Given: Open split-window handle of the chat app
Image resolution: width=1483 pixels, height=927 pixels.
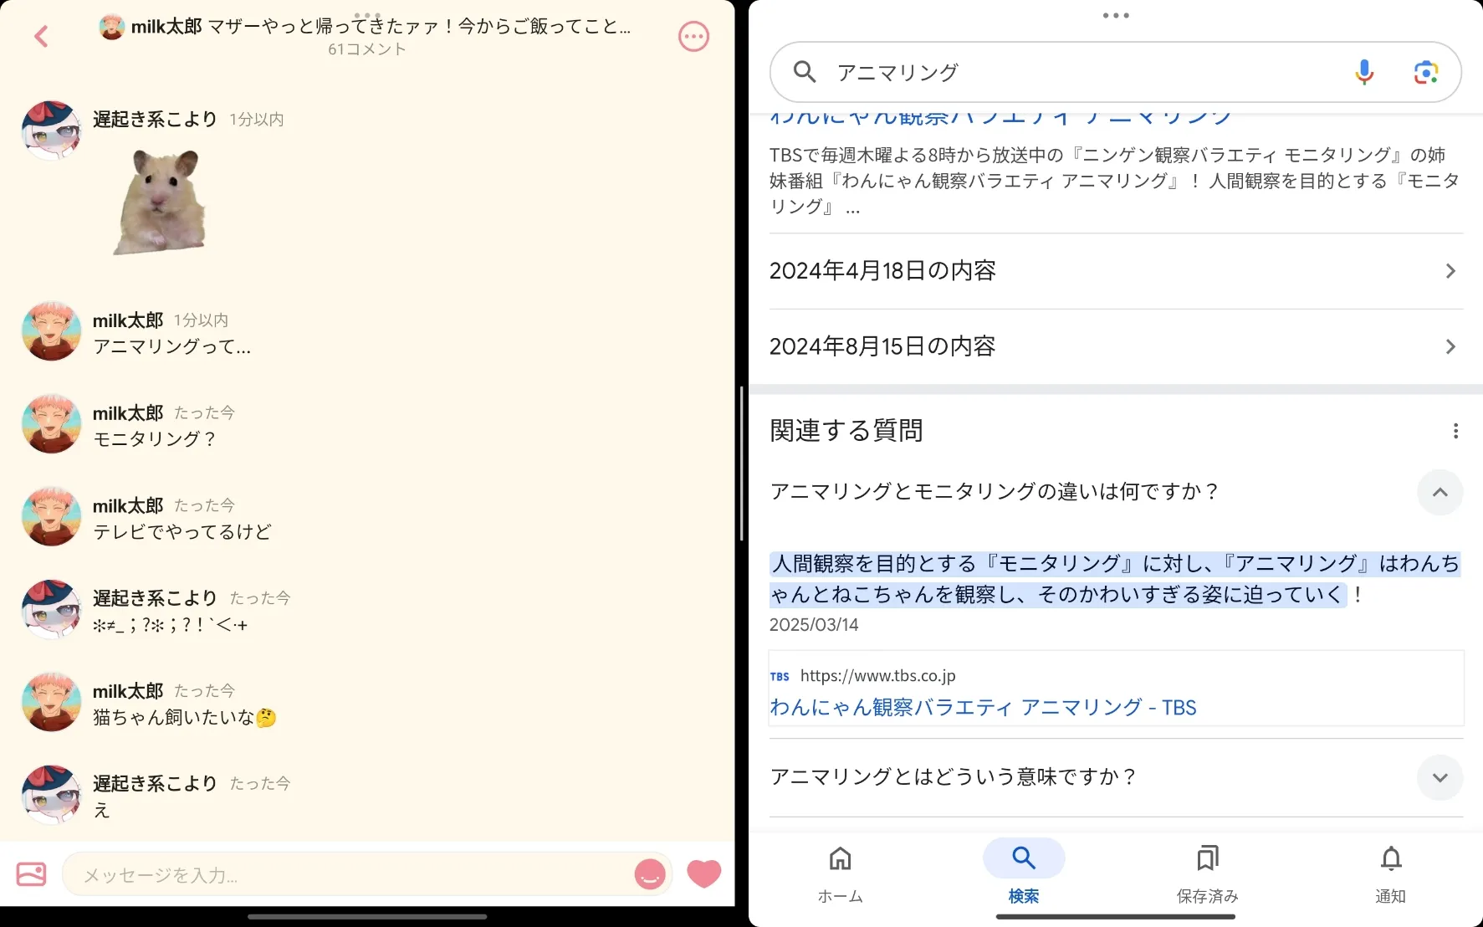Looking at the screenshot, I should click(x=367, y=15).
